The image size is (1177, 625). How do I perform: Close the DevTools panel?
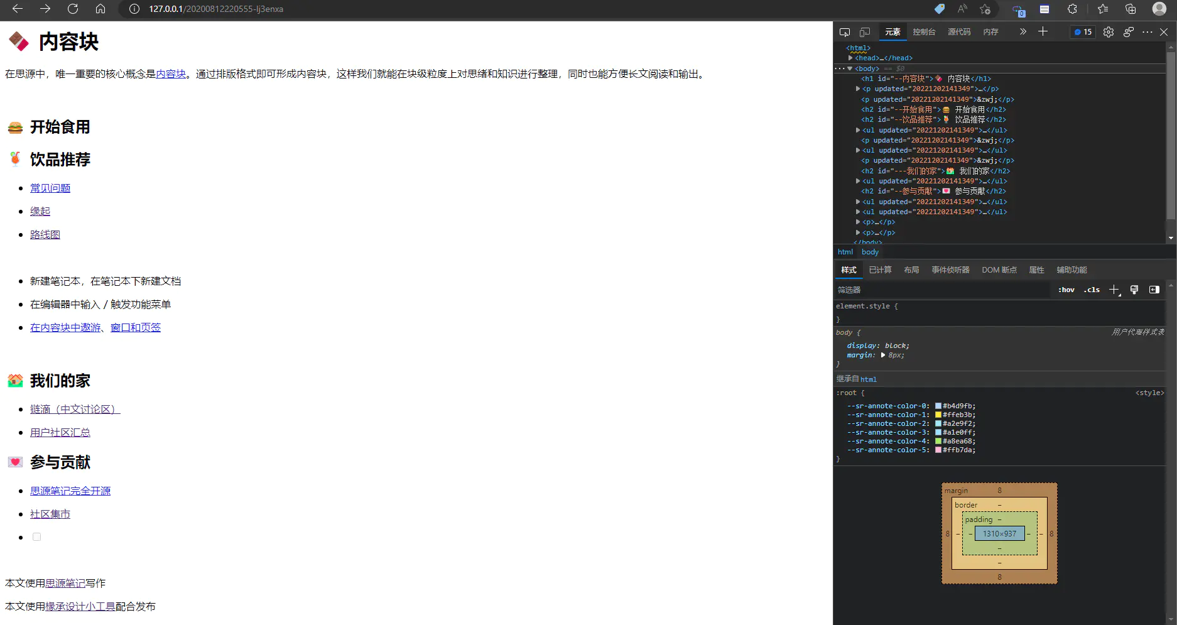[1164, 32]
